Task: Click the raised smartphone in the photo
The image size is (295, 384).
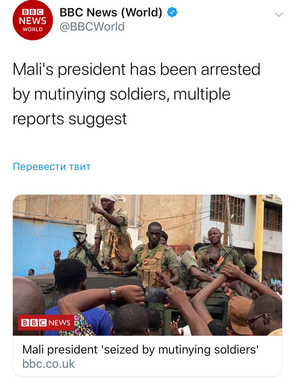Action: coord(156,295)
